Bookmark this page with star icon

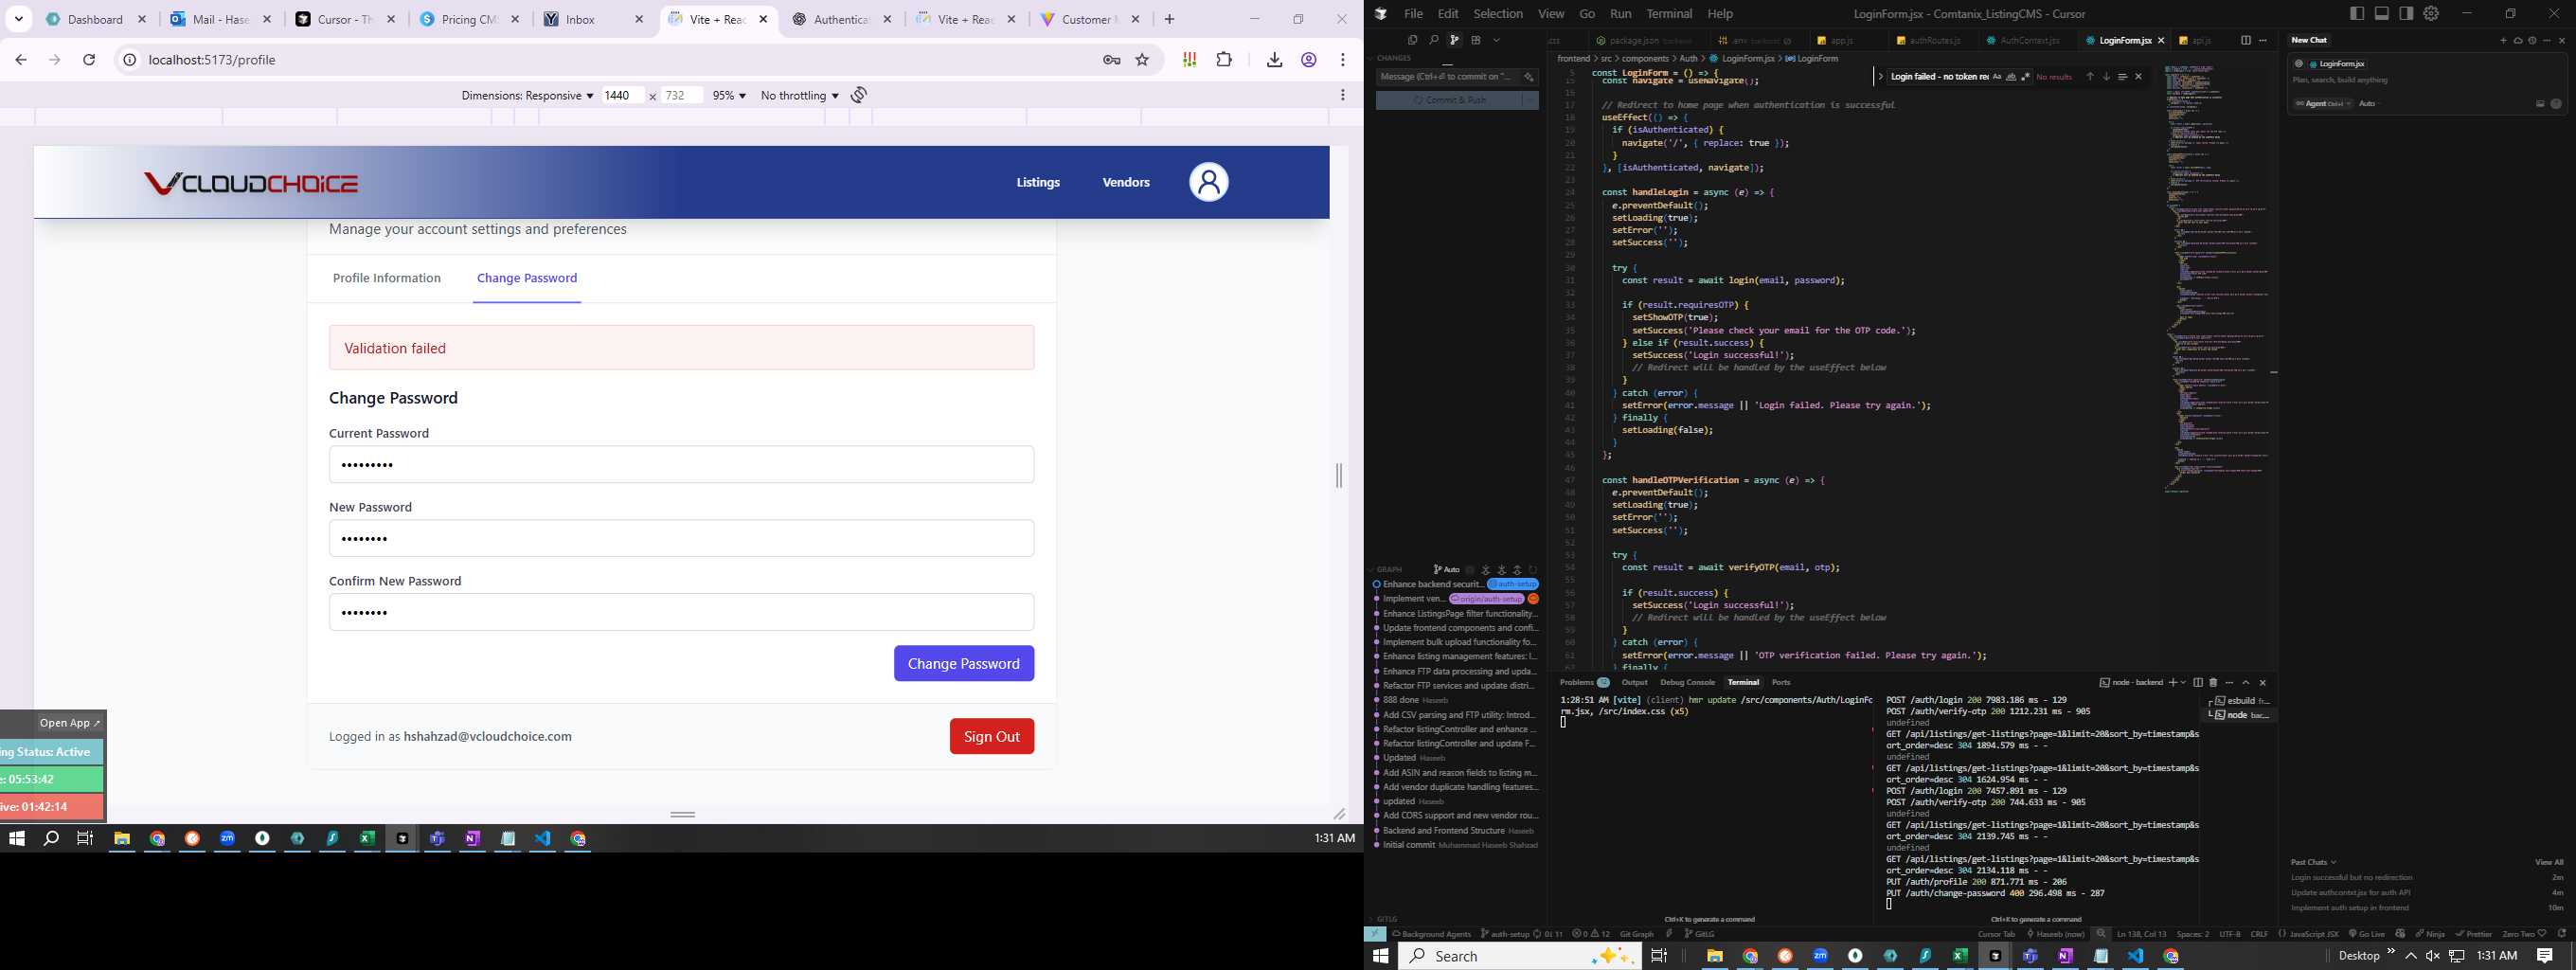coord(1142,60)
